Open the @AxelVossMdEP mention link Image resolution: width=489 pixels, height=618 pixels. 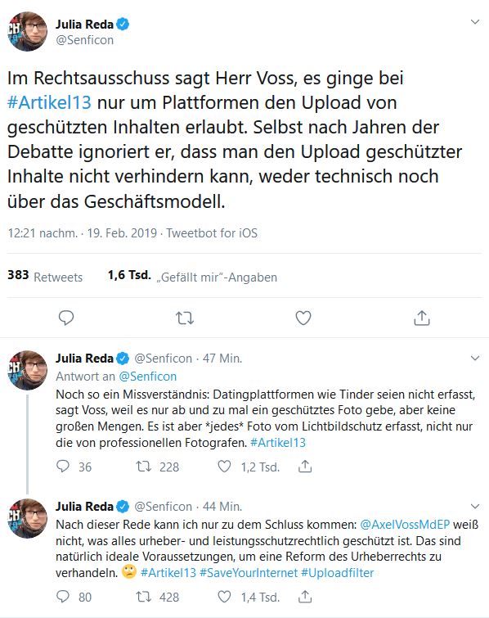click(405, 525)
